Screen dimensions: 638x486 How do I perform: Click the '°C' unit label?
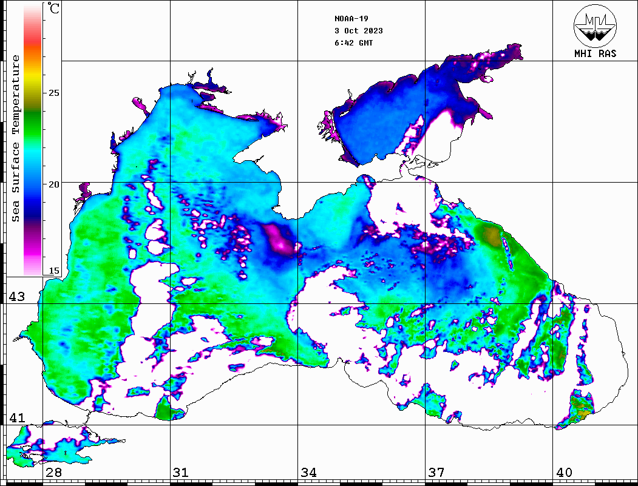[x=53, y=8]
